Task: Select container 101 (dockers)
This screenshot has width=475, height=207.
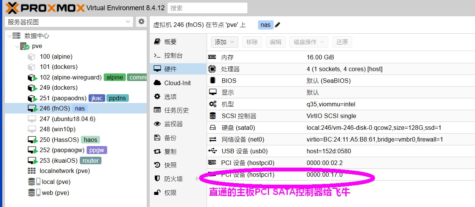Action: (x=59, y=67)
